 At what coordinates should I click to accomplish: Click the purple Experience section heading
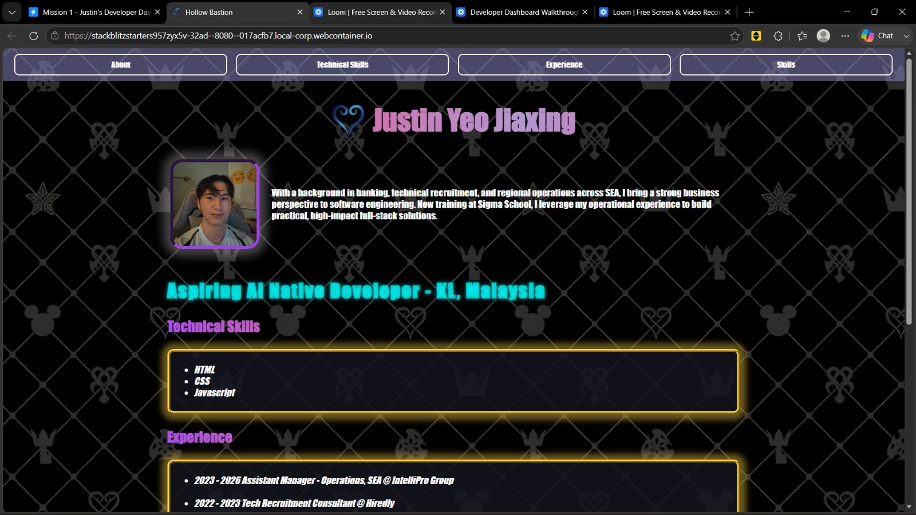tap(200, 437)
